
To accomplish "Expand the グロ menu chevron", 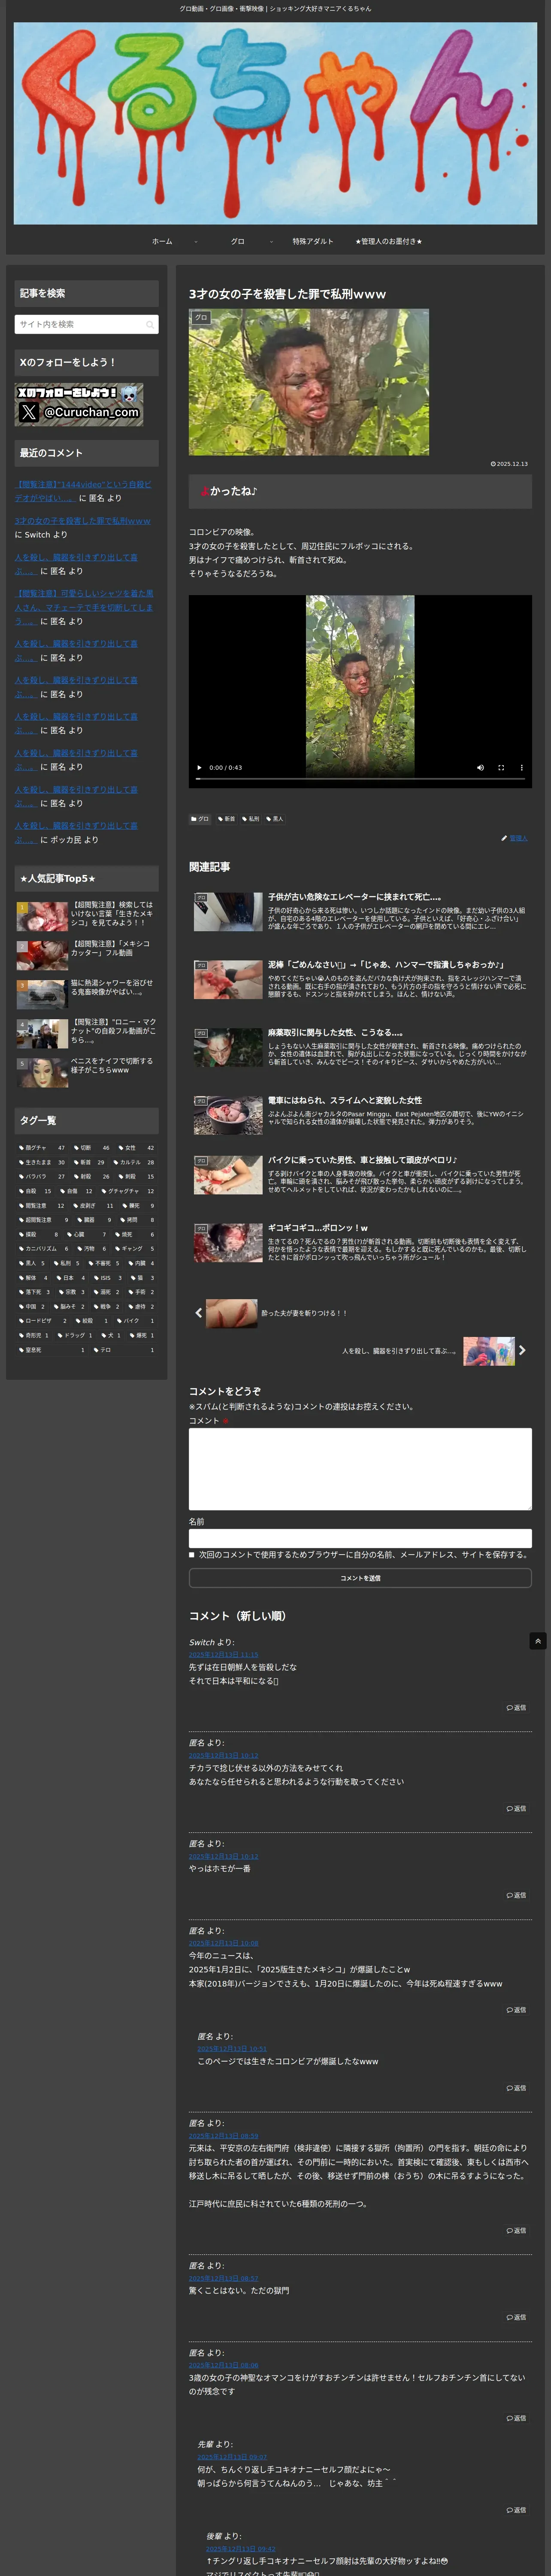I will [x=271, y=242].
